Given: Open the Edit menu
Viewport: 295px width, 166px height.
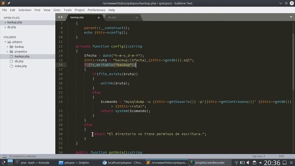Looking at the screenshot, I should point(12,10).
